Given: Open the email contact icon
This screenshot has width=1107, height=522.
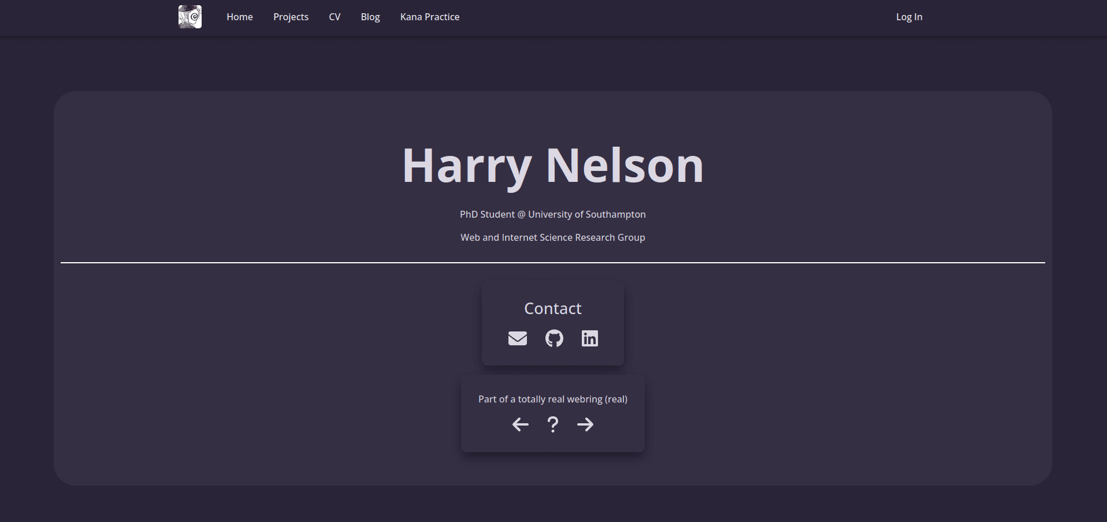Looking at the screenshot, I should [518, 338].
